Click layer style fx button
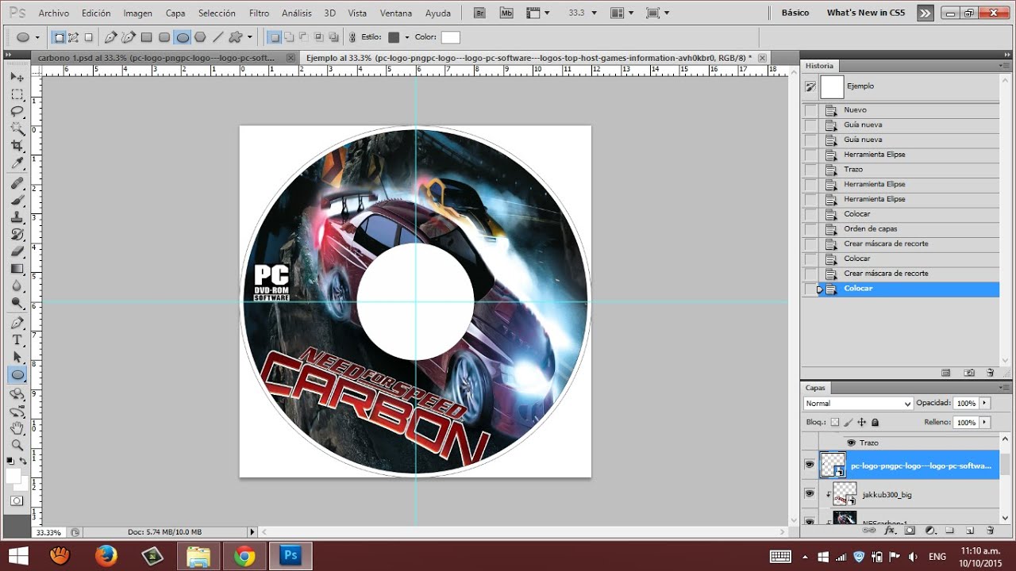Image resolution: width=1016 pixels, height=571 pixels. pos(890,530)
